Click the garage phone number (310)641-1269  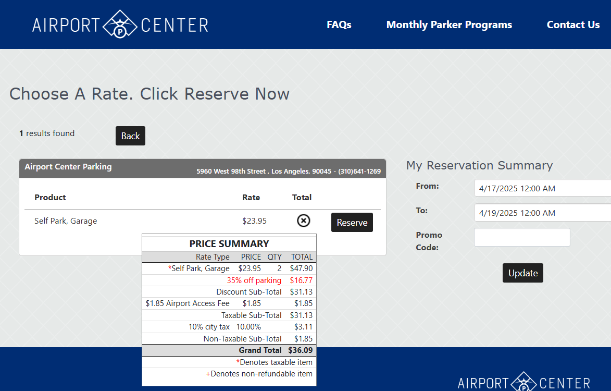[359, 172]
